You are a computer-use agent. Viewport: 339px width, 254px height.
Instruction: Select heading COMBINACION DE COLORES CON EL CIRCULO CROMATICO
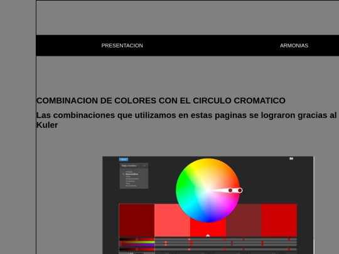click(x=161, y=100)
